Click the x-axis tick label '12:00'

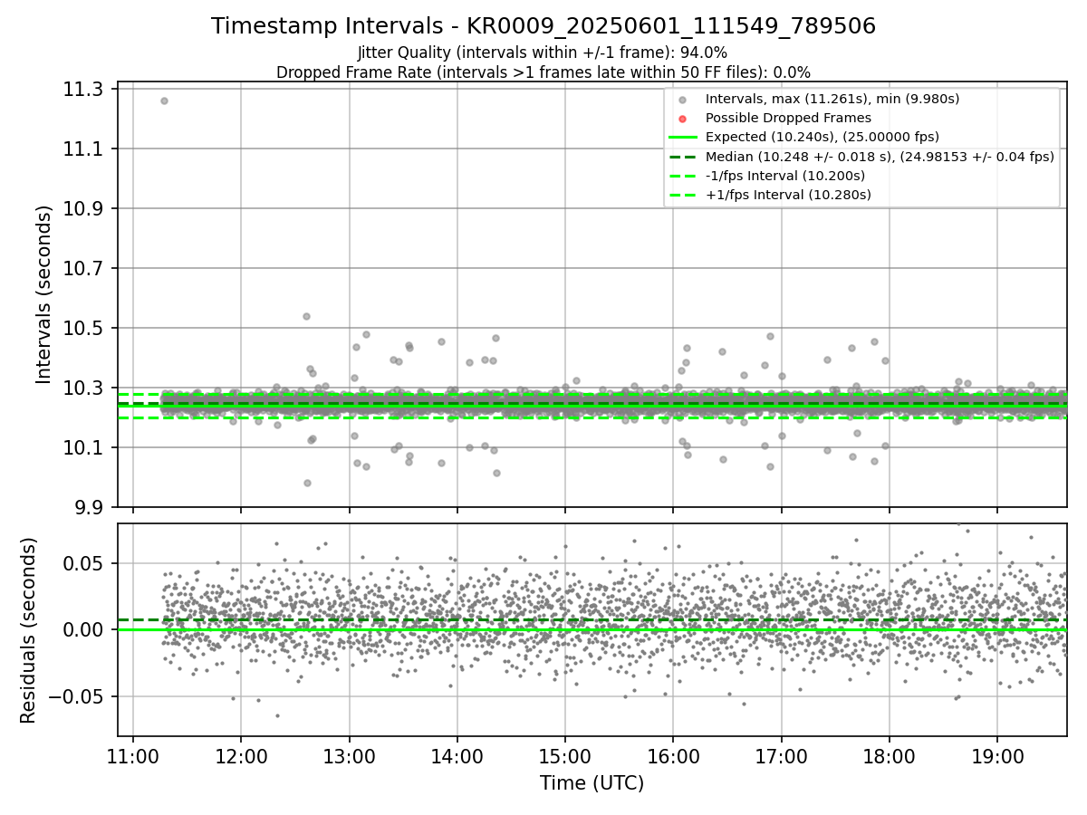[241, 757]
